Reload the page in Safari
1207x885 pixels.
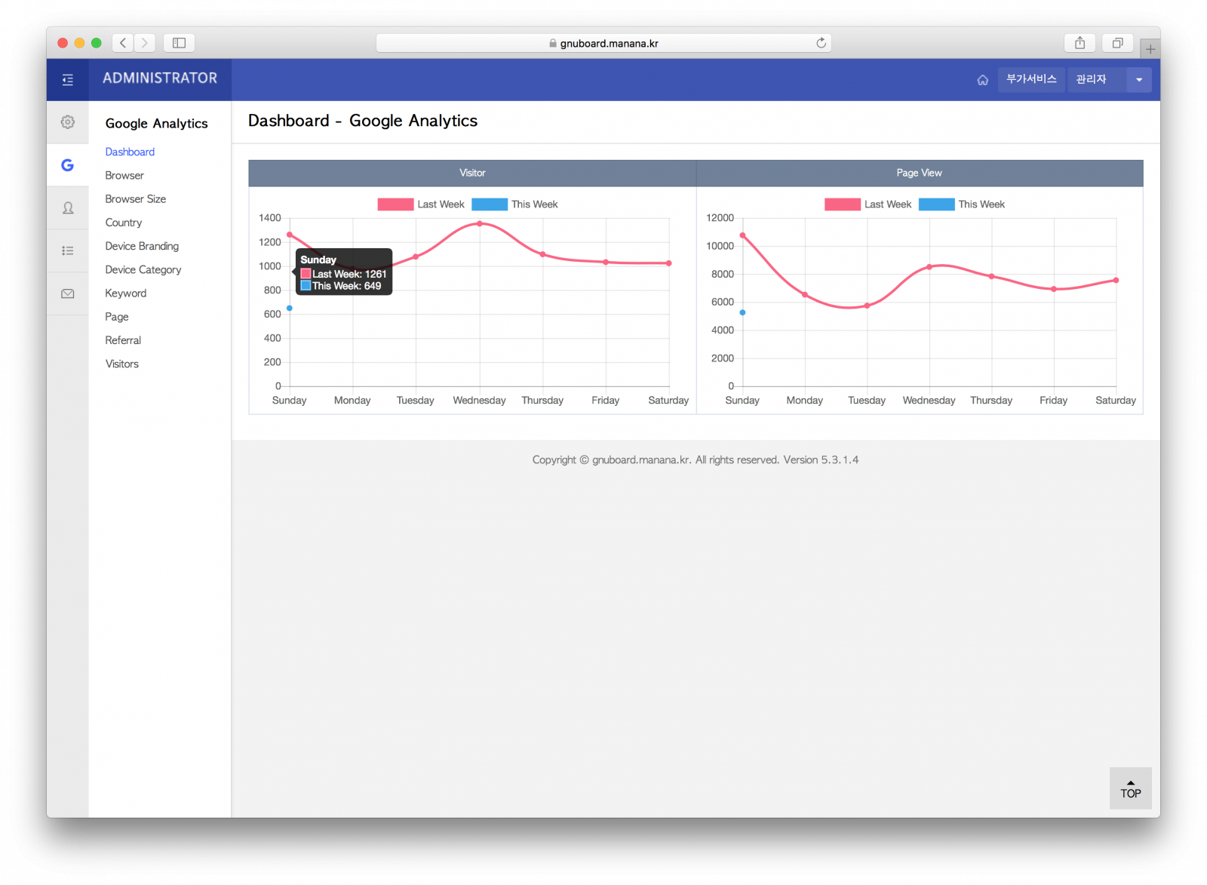coord(821,43)
